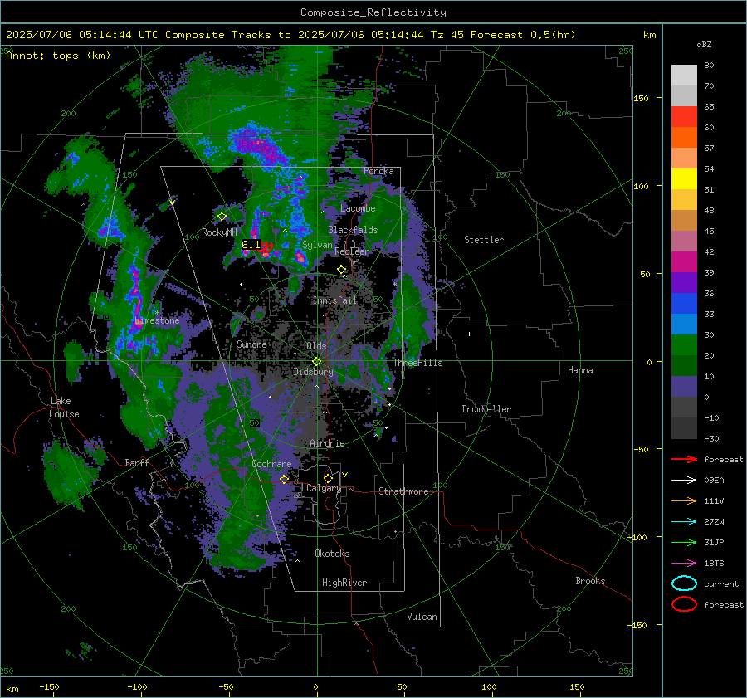Click the 20 dBZ green swatch
Viewport: 747px width, 698px height.
[x=684, y=344]
